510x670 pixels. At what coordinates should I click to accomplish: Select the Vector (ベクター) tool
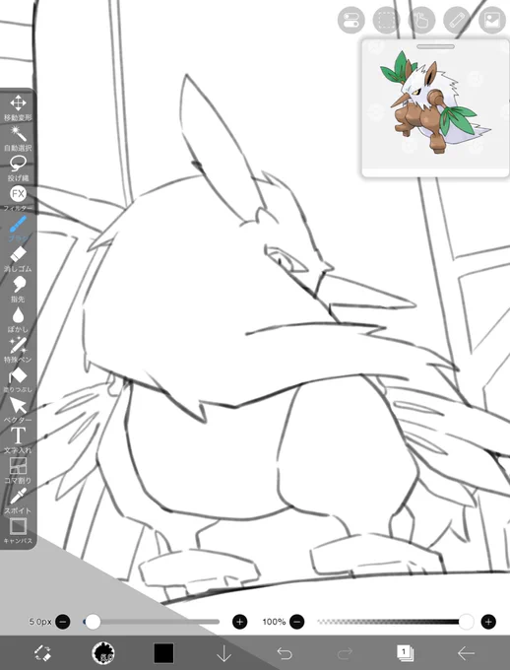pyautogui.click(x=18, y=411)
